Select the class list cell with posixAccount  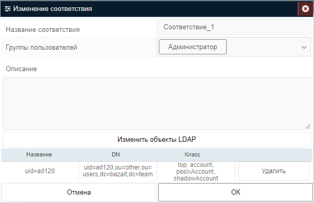click(x=196, y=172)
